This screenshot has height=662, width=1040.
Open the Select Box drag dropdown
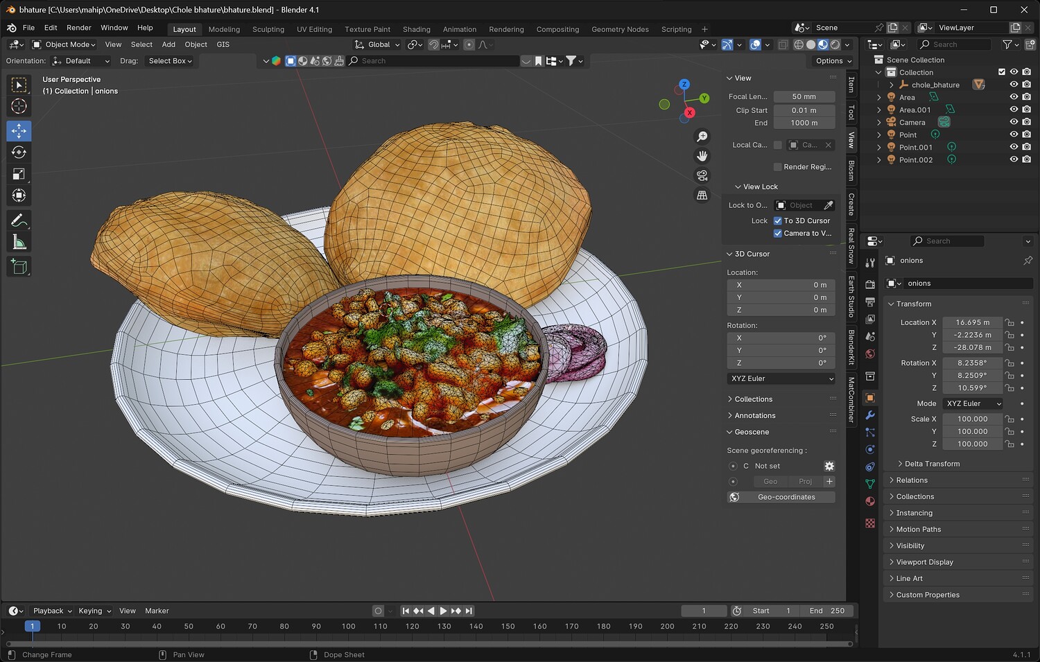(x=171, y=61)
